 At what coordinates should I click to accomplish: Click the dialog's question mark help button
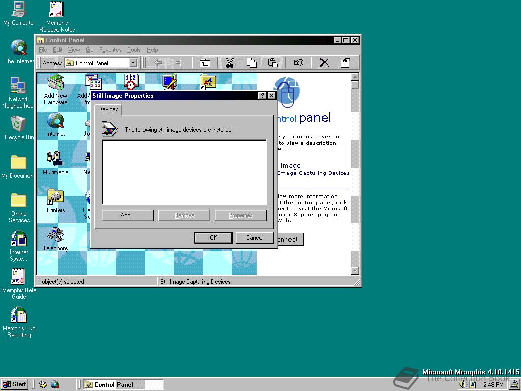263,95
